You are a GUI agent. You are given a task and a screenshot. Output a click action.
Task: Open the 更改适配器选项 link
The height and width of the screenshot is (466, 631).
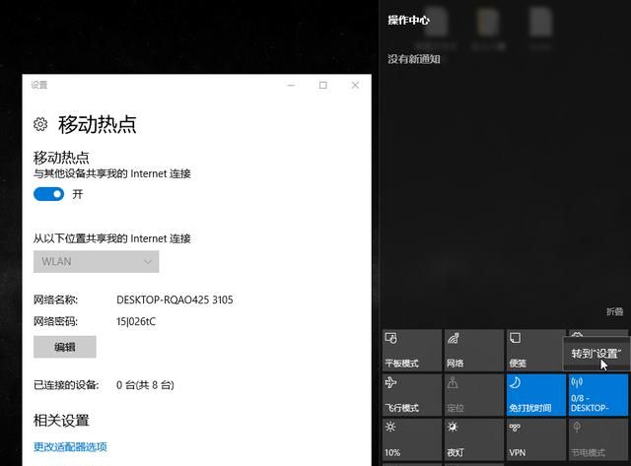click(70, 446)
